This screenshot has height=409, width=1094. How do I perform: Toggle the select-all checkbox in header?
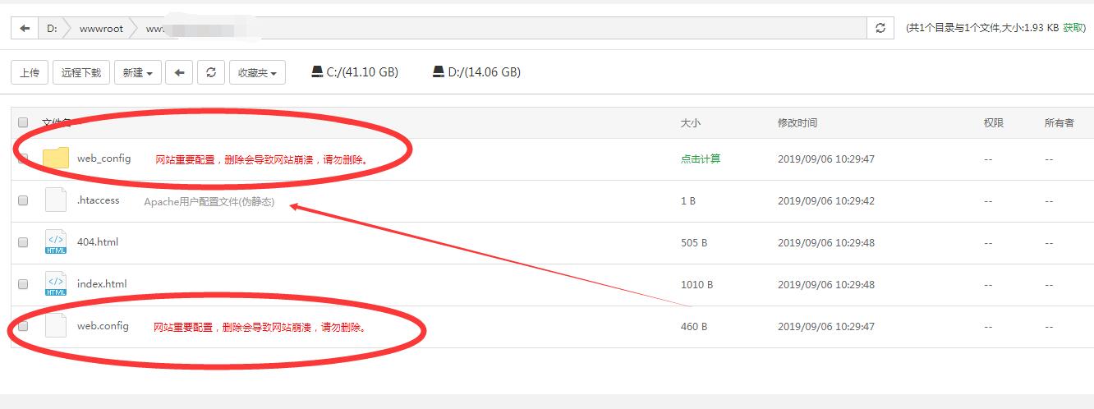click(23, 122)
